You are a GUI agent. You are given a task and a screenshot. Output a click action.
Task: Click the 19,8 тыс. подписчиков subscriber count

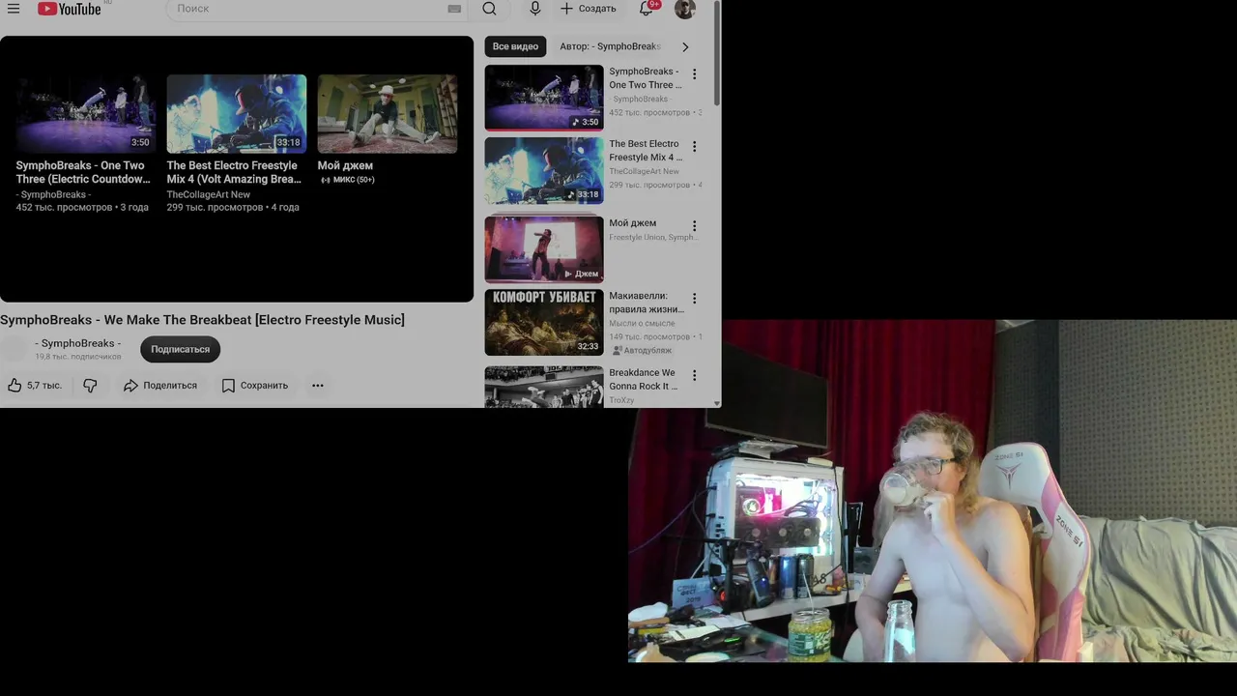coord(78,357)
